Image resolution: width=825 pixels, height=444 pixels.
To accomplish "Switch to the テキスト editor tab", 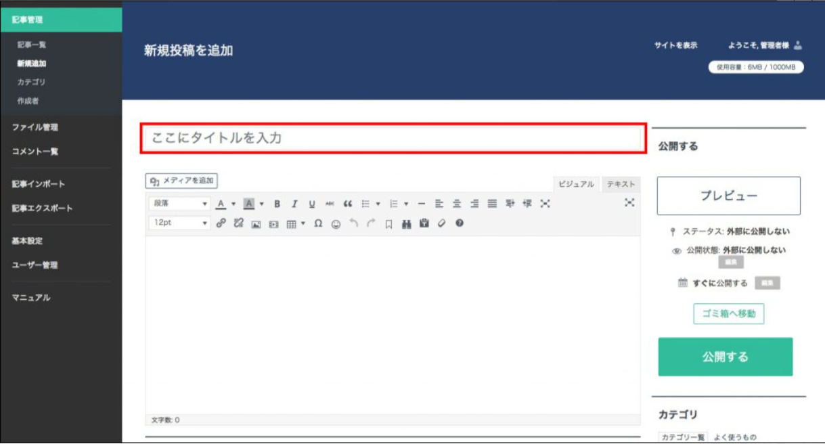I will tap(621, 184).
